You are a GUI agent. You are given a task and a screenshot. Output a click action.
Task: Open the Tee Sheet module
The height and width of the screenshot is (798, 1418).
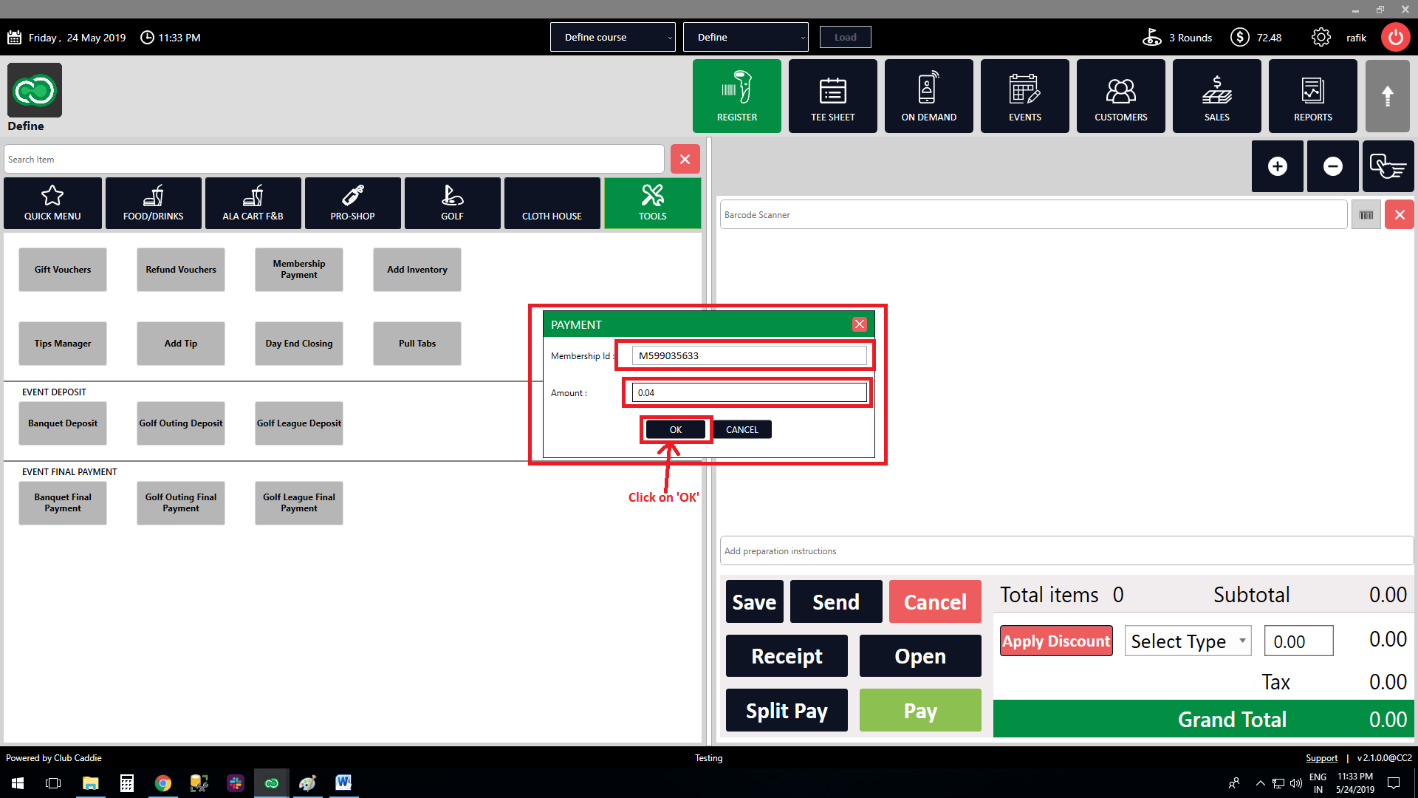click(x=832, y=96)
